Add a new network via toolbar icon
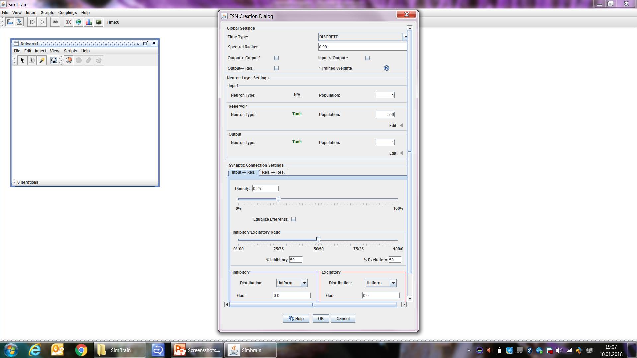The image size is (637, 358). (68, 22)
